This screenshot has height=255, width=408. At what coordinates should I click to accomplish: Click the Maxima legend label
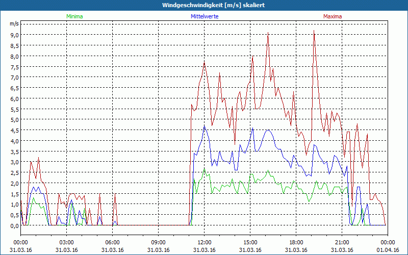tap(333, 16)
